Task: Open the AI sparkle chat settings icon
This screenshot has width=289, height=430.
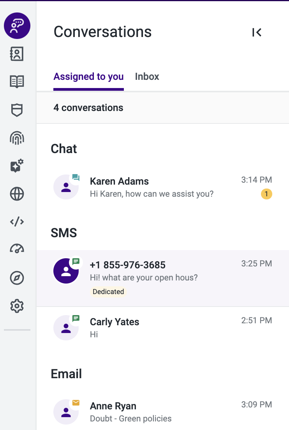Action: tap(17, 166)
